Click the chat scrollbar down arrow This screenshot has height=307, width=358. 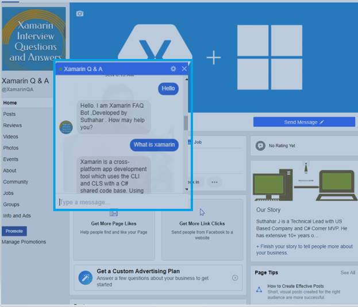pos(187,189)
